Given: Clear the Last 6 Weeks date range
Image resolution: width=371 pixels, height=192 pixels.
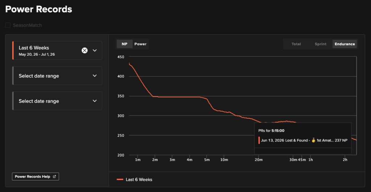Looking at the screenshot, I should tap(84, 51).
